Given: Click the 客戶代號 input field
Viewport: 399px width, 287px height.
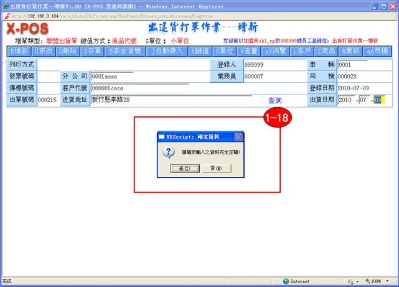Looking at the screenshot, I should [139, 88].
